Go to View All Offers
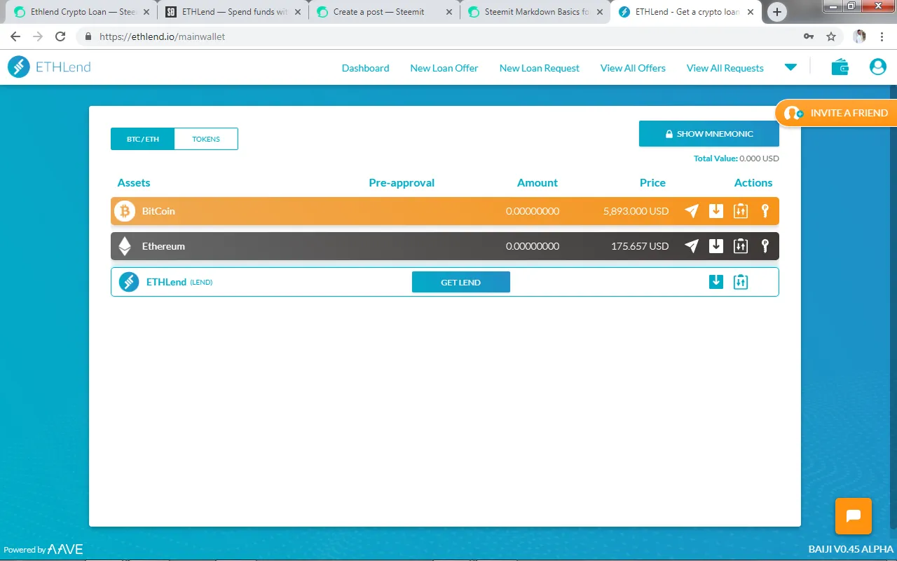This screenshot has height=561, width=897. point(633,68)
